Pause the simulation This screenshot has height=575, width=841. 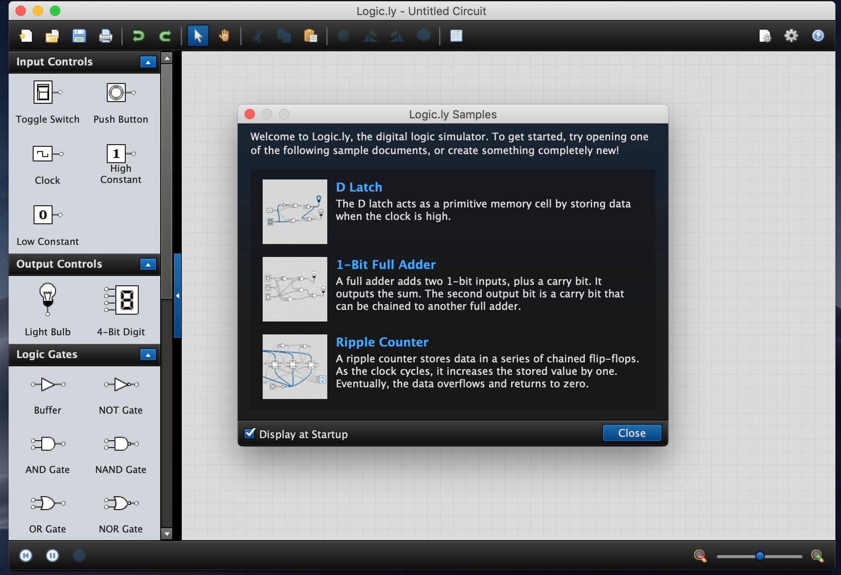(52, 556)
